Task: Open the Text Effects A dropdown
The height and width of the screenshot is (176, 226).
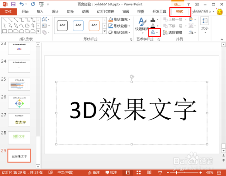Action: coord(155,32)
